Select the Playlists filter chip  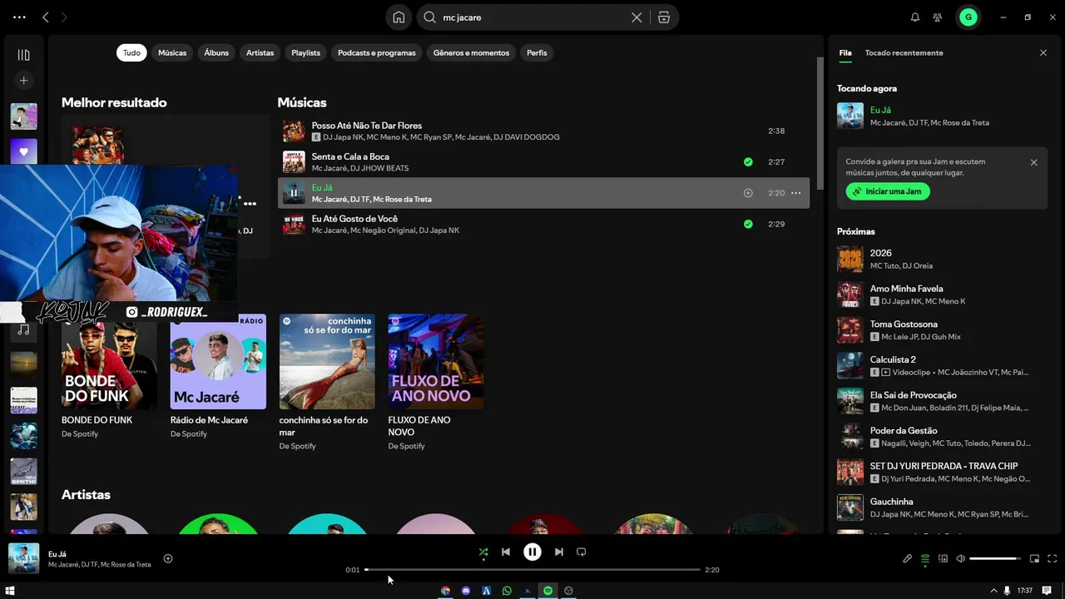point(305,53)
